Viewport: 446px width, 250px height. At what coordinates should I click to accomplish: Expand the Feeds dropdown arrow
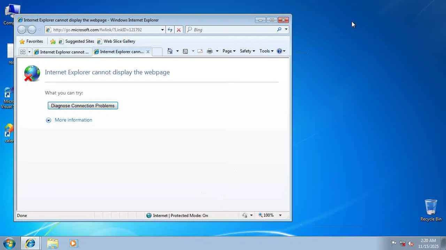click(x=193, y=51)
